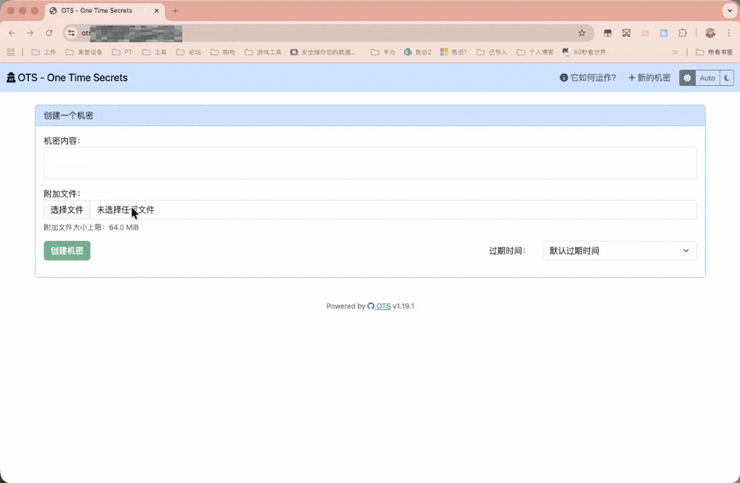Switch theme to Auto mode
Screen dimensions: 740x483
pyautogui.click(x=706, y=77)
